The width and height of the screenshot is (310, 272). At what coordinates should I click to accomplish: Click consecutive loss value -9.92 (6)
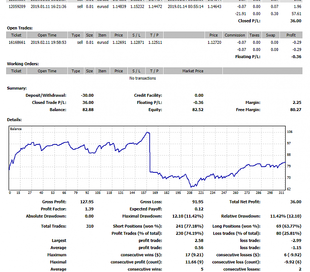[x=293, y=262]
